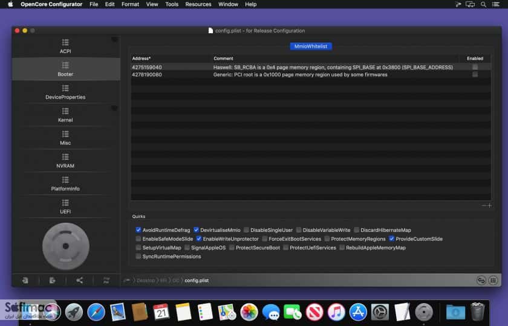
Task: Enable DisableSingleUser quirk
Action: pyautogui.click(x=246, y=230)
